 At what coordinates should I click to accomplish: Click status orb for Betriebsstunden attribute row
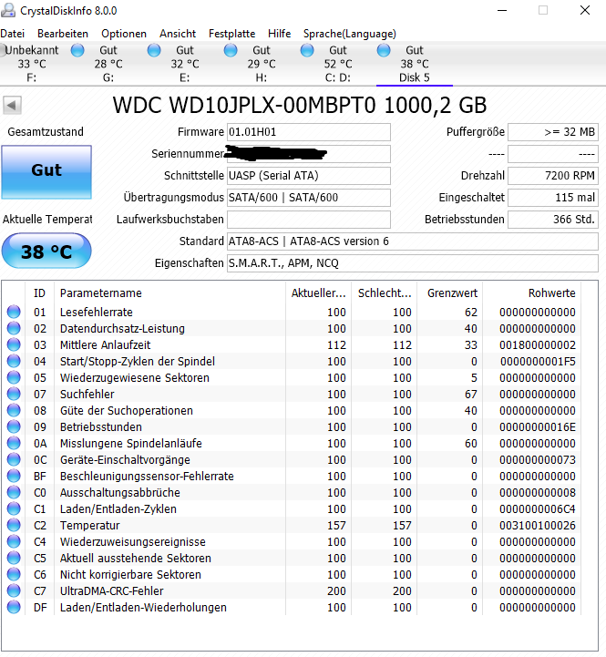click(x=14, y=426)
